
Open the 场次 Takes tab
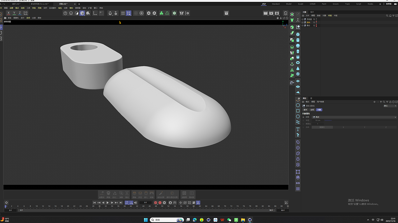312,12
